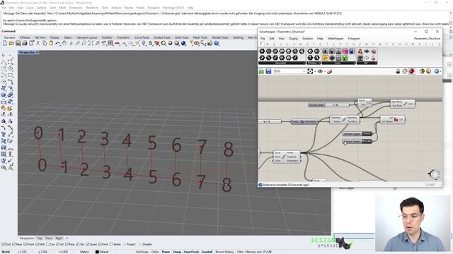Switch to the Curve Tools toolbar tab
This screenshot has width=453, height=254.
[x=142, y=37]
